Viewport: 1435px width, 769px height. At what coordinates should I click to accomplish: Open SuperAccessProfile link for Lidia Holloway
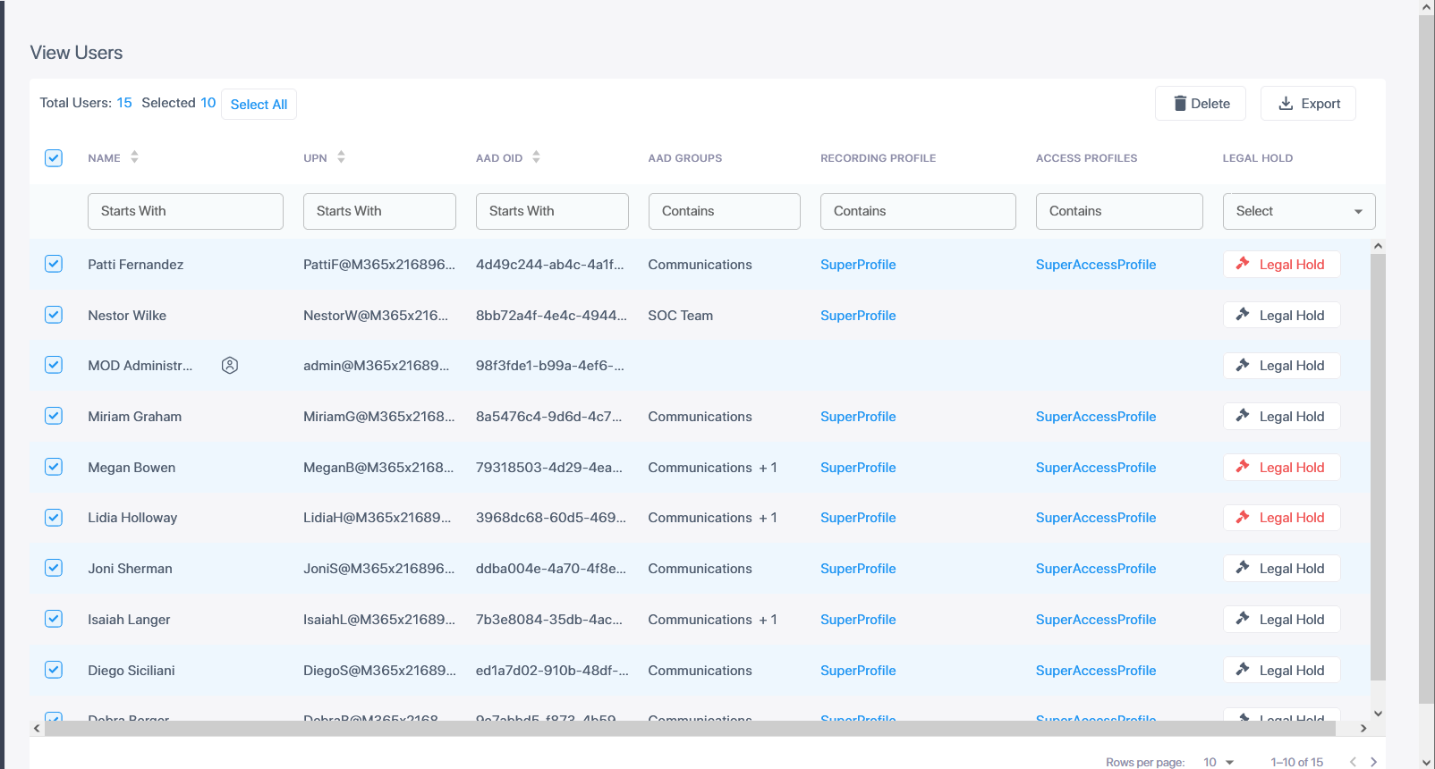point(1096,518)
